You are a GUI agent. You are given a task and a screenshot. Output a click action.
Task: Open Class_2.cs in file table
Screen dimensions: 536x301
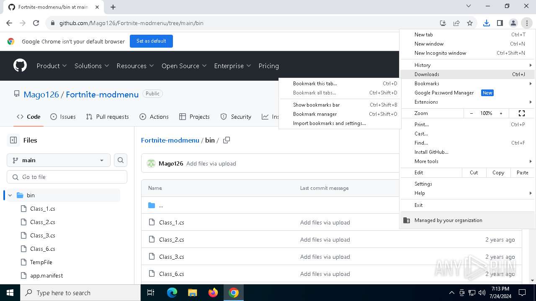[172, 240]
